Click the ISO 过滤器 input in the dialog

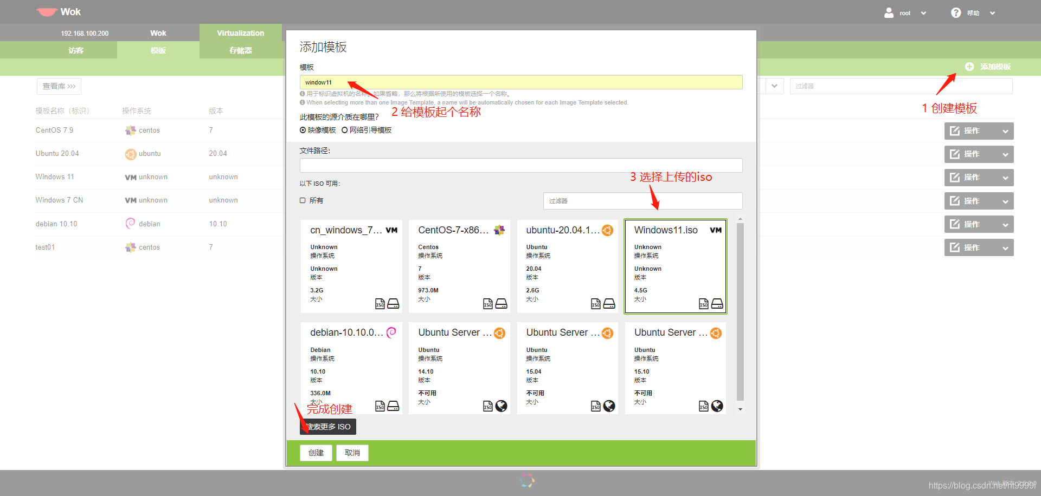click(643, 201)
